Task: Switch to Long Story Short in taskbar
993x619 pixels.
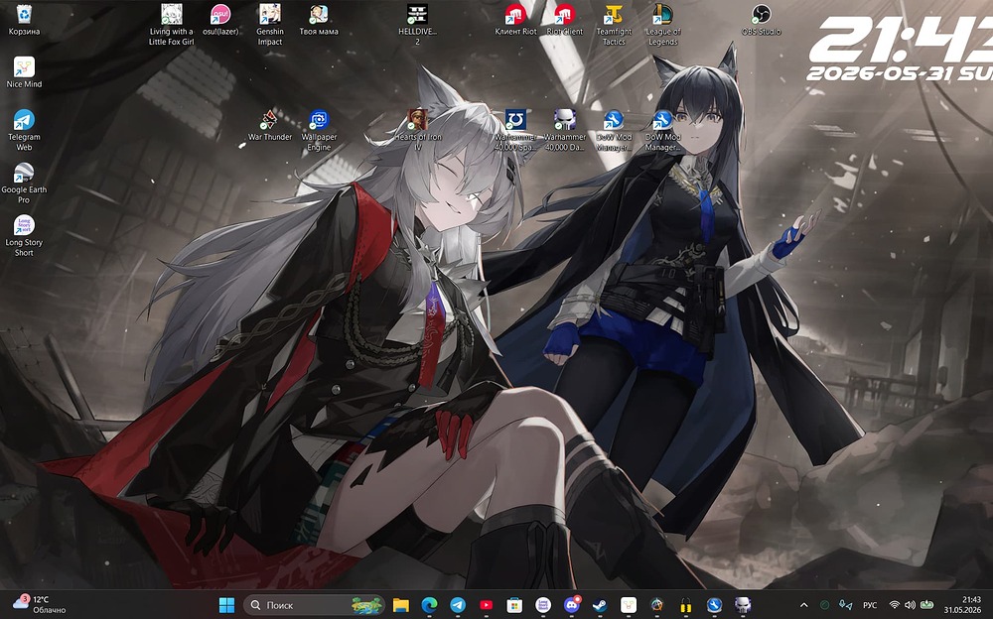Action: (543, 605)
